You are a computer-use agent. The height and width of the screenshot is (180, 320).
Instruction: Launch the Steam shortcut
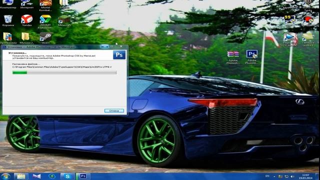click(x=45, y=38)
